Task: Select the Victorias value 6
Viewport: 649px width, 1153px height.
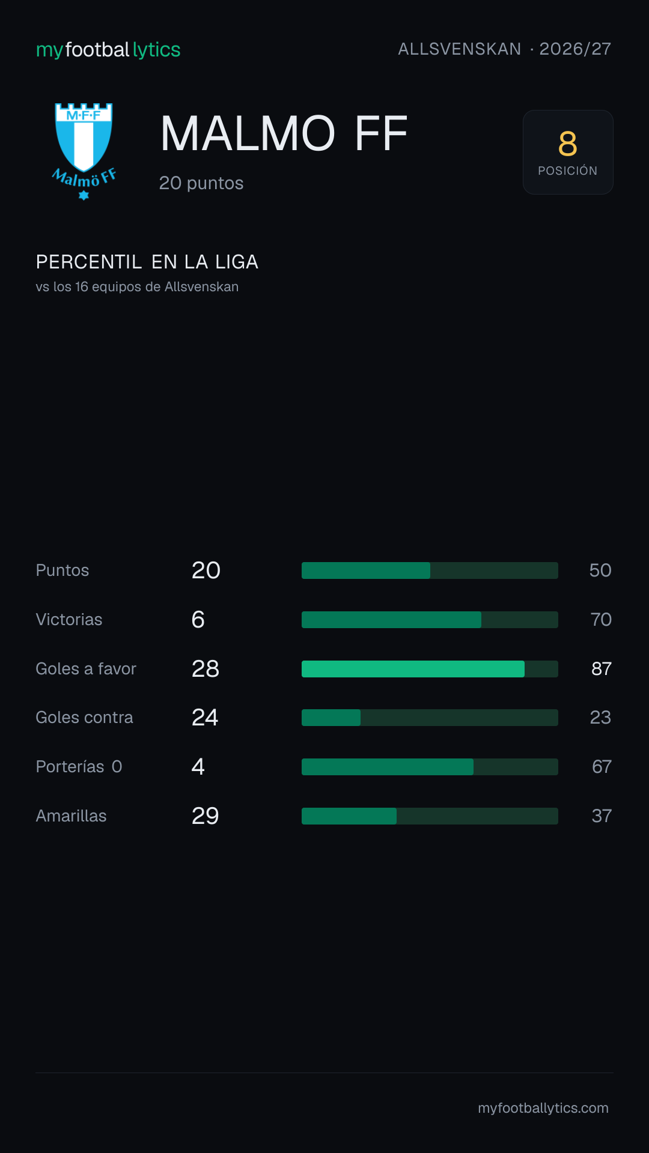Action: coord(198,620)
